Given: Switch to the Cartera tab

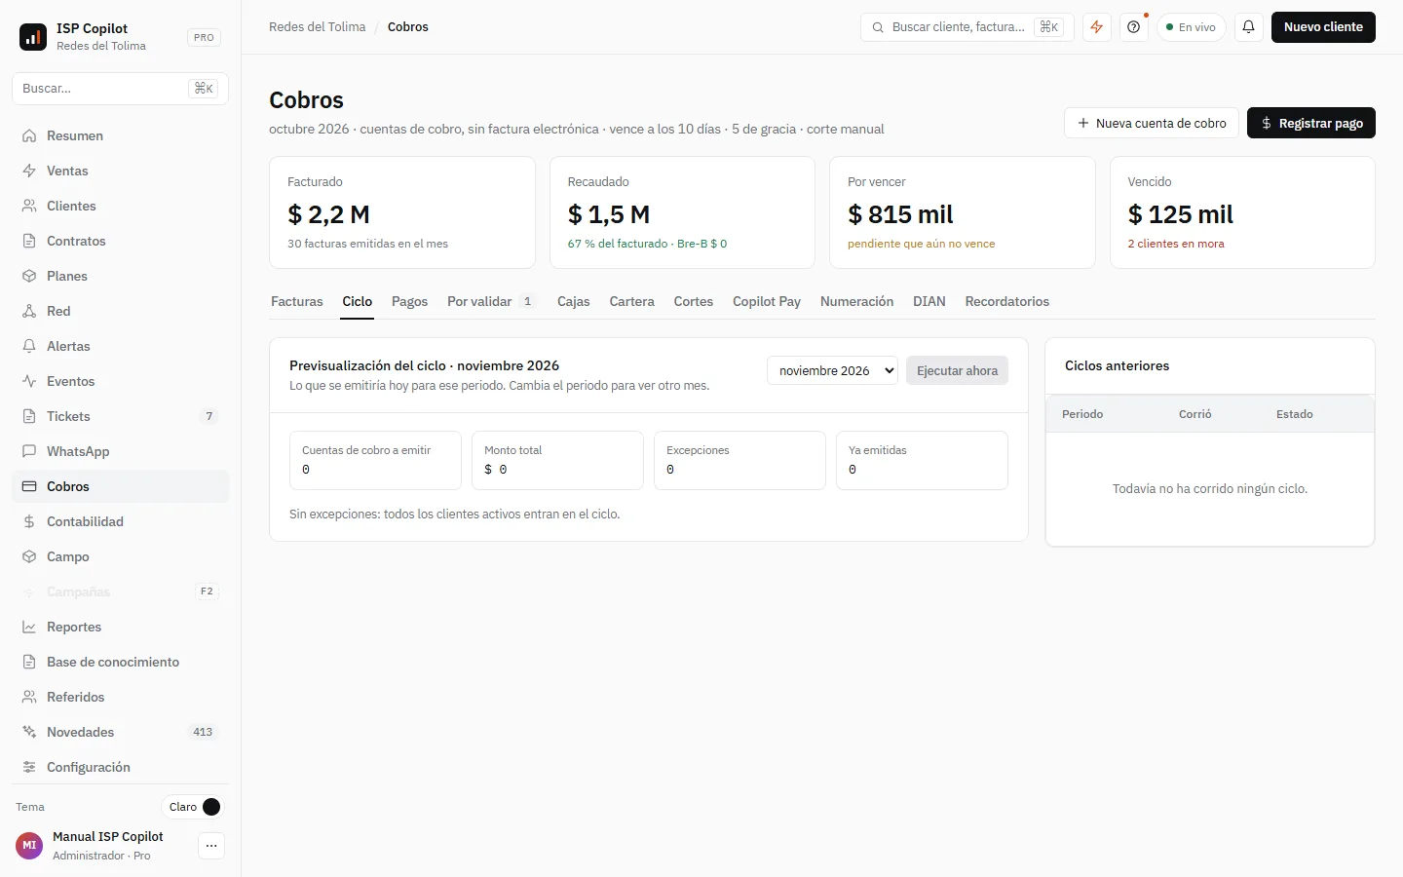Looking at the screenshot, I should click(x=632, y=301).
